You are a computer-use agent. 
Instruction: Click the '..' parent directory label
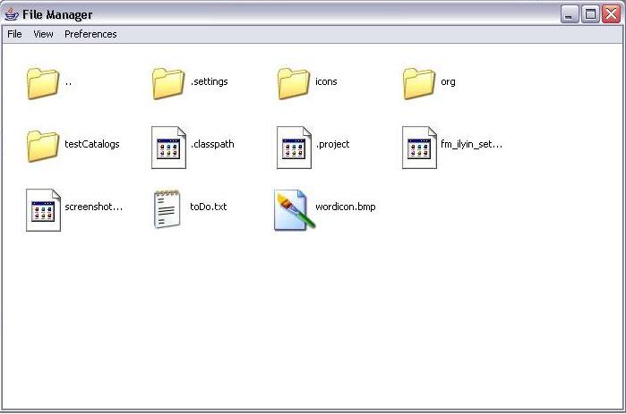pyautogui.click(x=68, y=83)
